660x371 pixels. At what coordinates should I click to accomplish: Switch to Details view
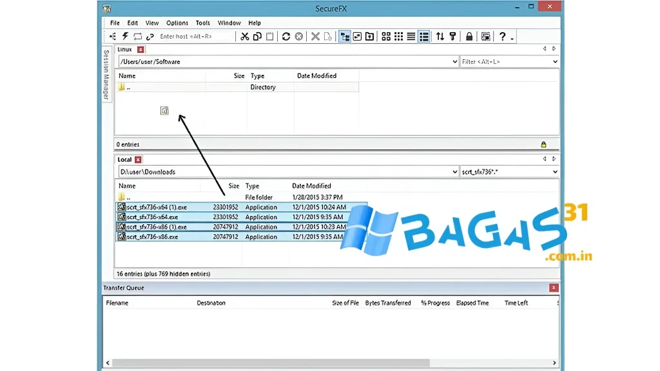click(424, 37)
